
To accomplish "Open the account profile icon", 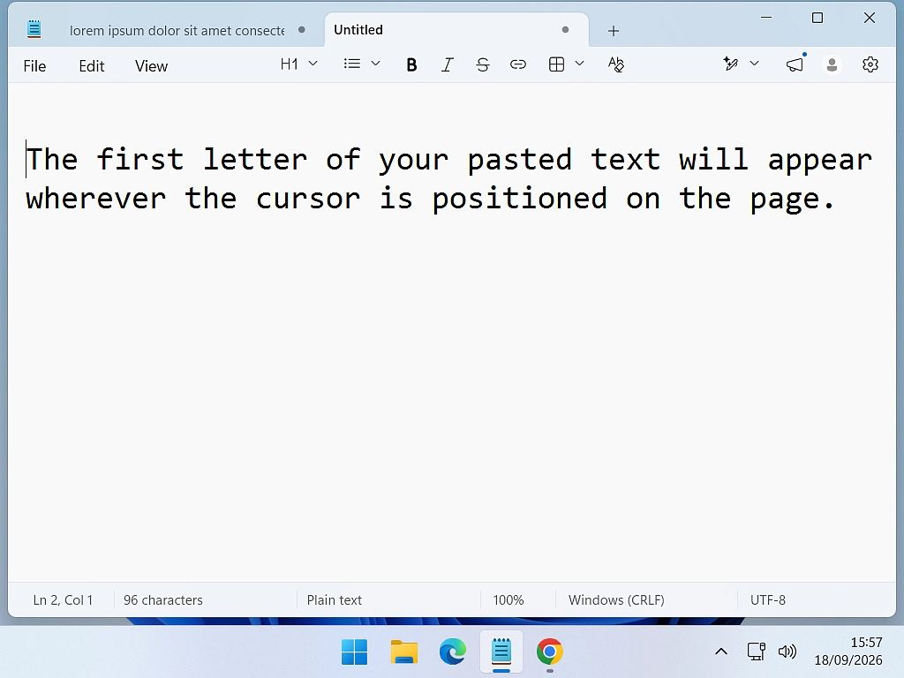I will 832,64.
